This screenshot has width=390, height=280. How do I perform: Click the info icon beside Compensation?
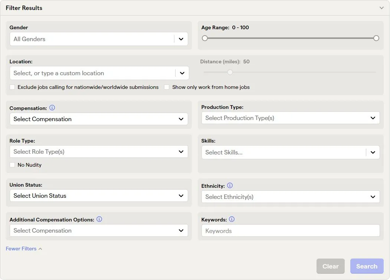(52, 108)
